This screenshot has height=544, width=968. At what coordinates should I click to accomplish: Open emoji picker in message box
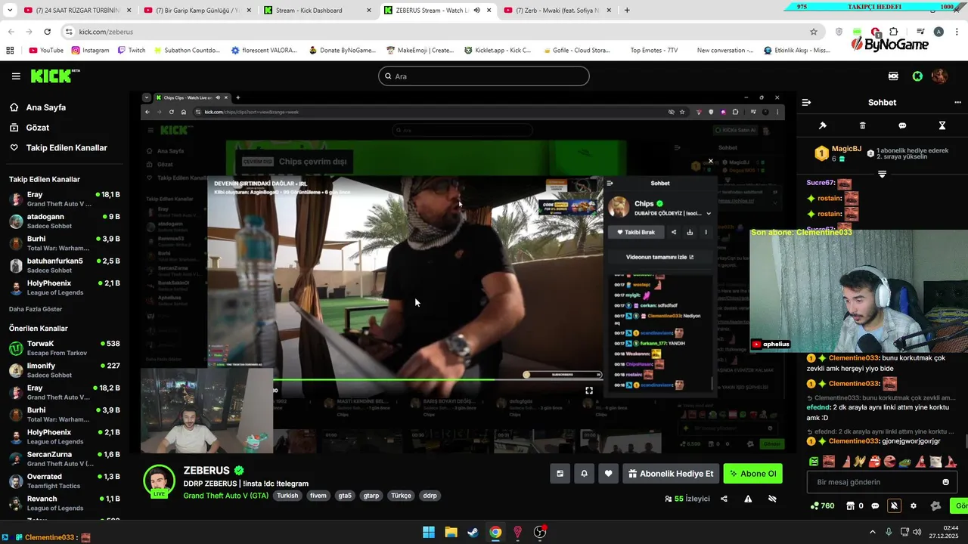click(x=945, y=482)
